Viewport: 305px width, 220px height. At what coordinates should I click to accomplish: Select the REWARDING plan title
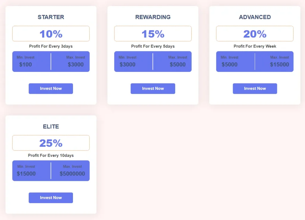click(x=153, y=17)
